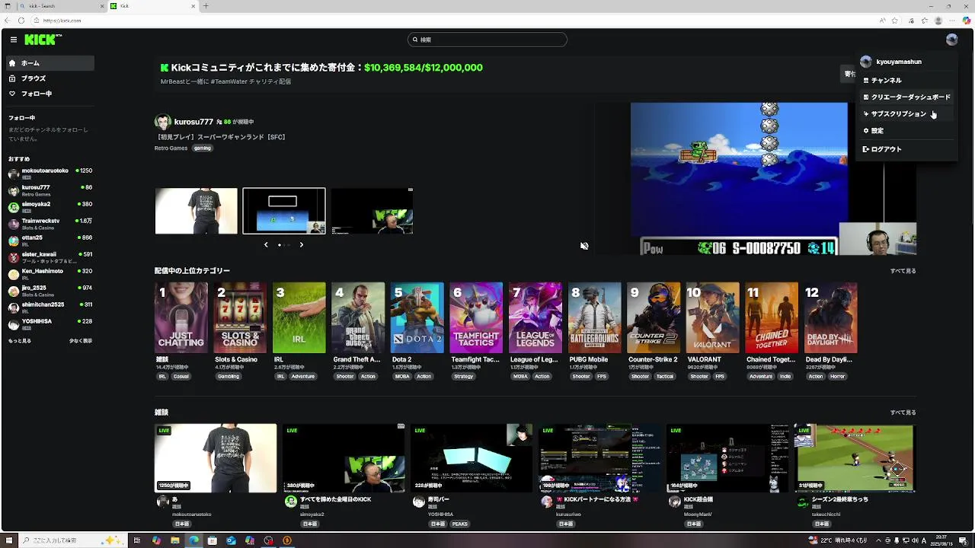Open クリエーターダッシュボード from profile menu
The image size is (975, 548).
[x=906, y=97]
